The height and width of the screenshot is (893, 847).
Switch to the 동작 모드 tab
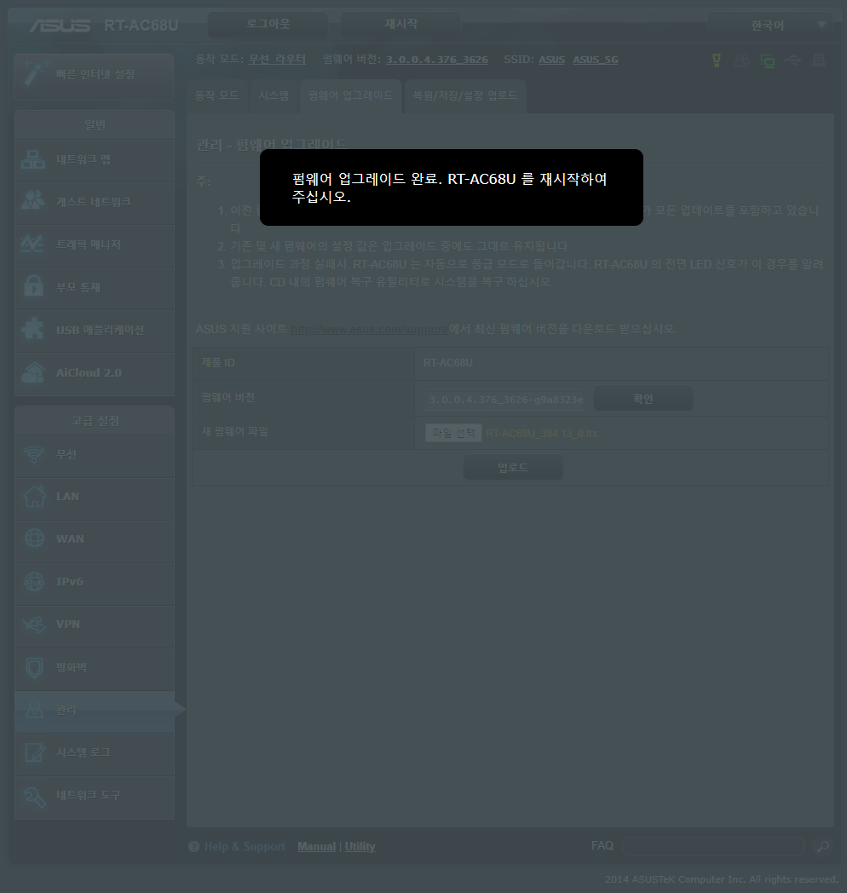(x=217, y=95)
